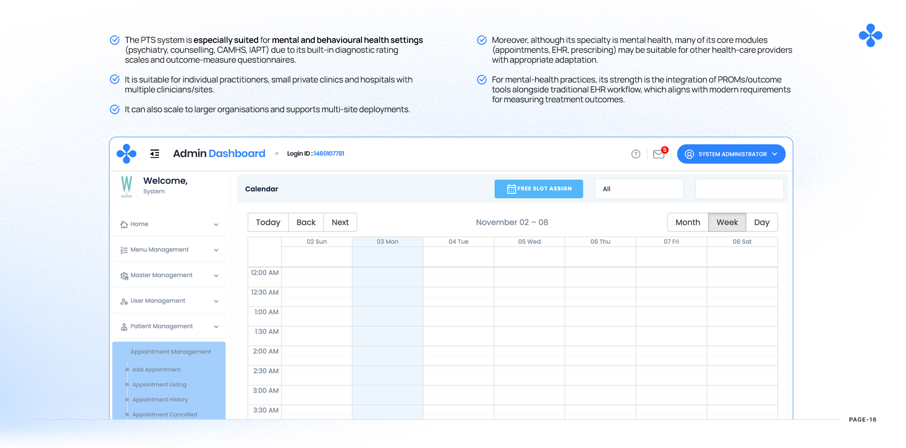Click the blue clover logo in header
This screenshot has height=448, width=906.
click(x=126, y=154)
